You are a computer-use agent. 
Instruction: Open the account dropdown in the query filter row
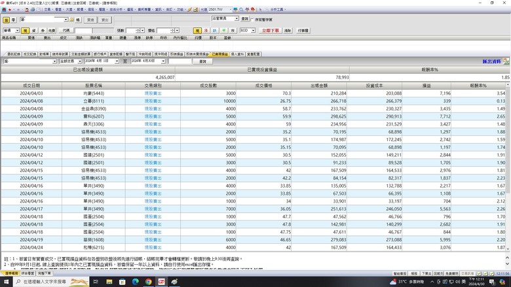click(54, 61)
